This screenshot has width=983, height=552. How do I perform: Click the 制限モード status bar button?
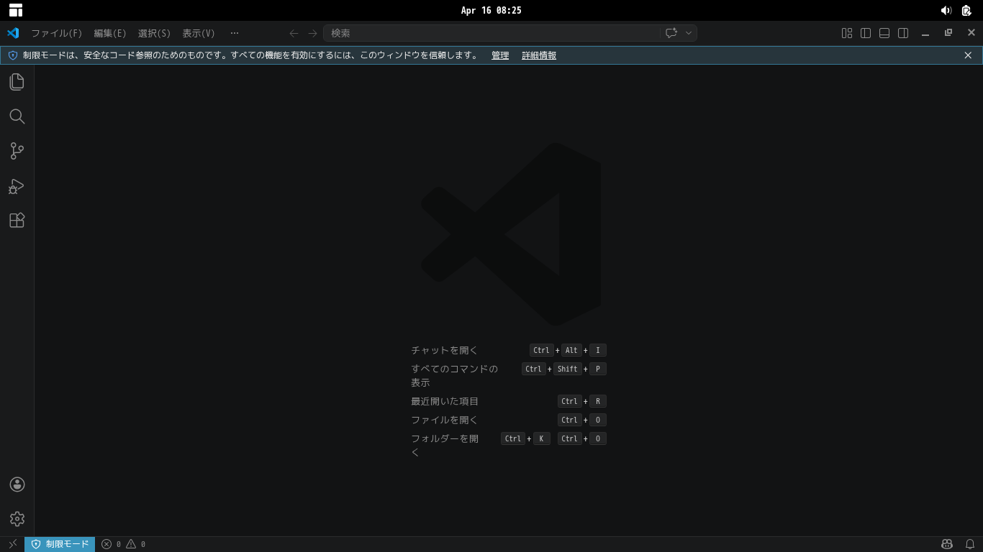click(60, 544)
